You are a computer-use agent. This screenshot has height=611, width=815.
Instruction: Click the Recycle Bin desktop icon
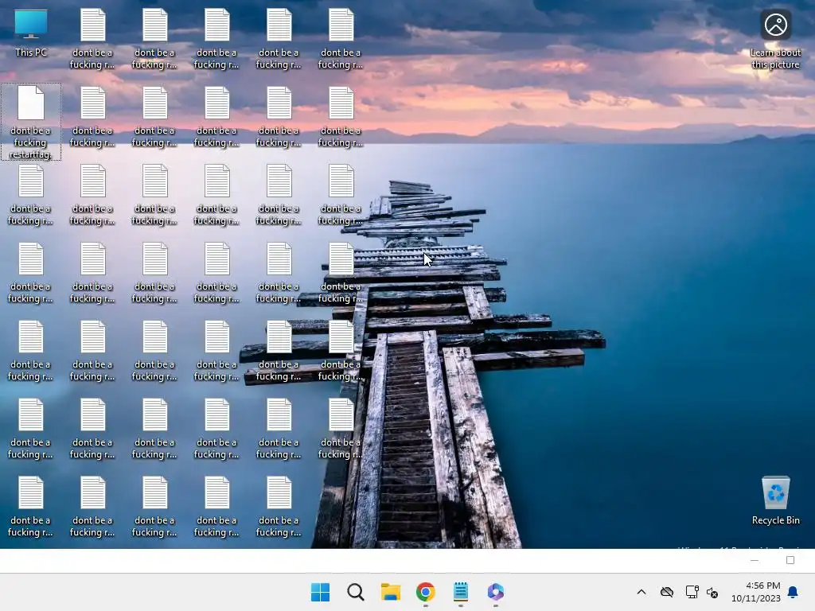coord(775,500)
